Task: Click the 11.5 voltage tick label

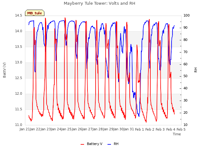Action: (19, 109)
